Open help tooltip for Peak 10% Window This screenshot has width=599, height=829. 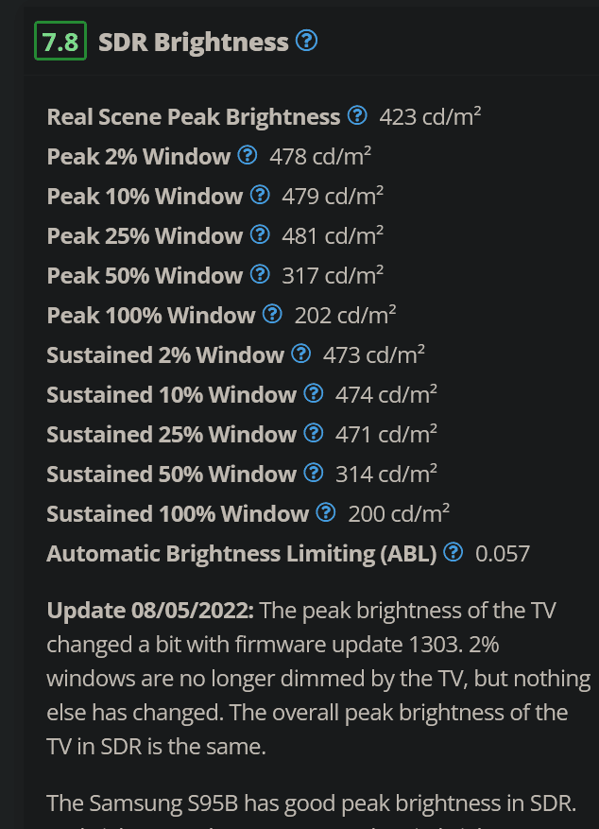coord(260,195)
